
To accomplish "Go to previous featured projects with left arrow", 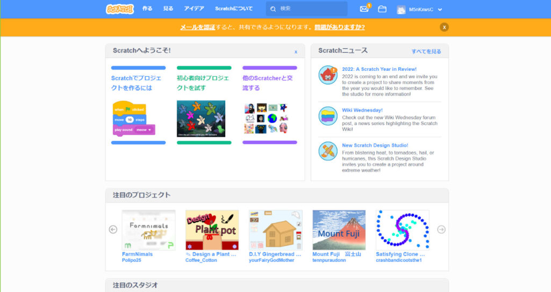I will point(113,230).
